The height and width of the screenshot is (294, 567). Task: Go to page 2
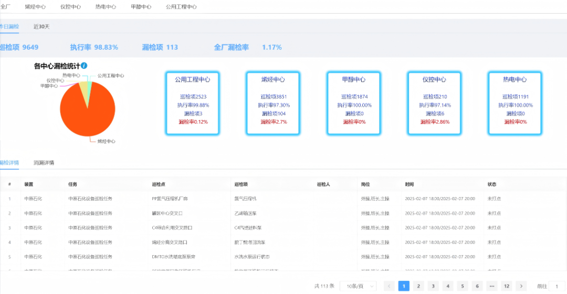tap(418, 286)
